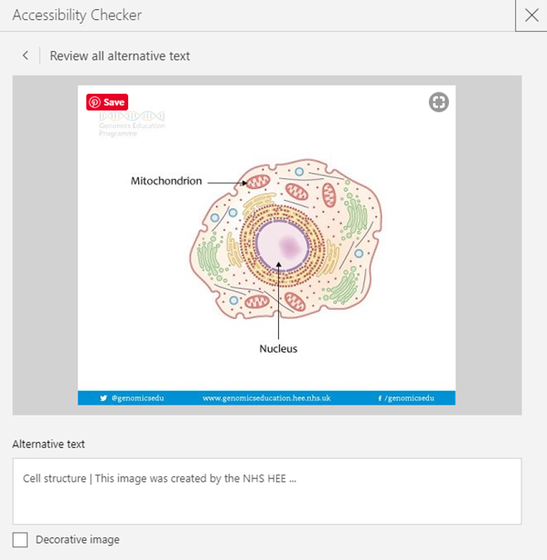Click the Review all alternative text heading

pos(120,55)
